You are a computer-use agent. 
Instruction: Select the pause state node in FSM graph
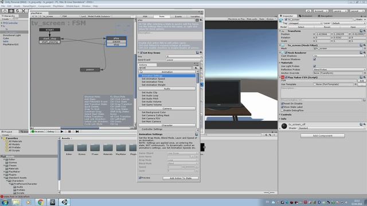[x=90, y=70]
